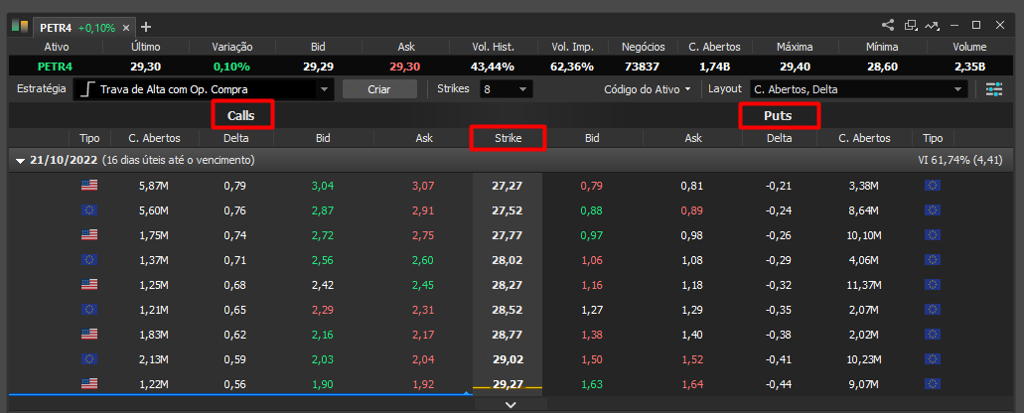Click the PETR4 ticker in quote row
This screenshot has width=1024, height=413.
point(57,67)
